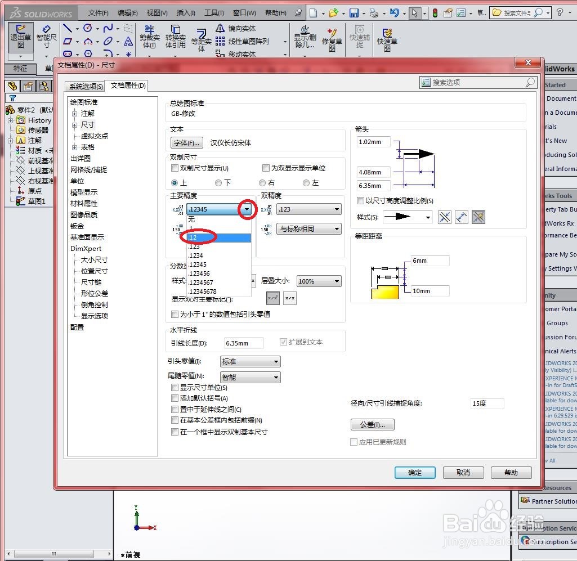577x561 pixels.
Task: Click the filter funnel icon in feature tree
Action: click(x=12, y=98)
